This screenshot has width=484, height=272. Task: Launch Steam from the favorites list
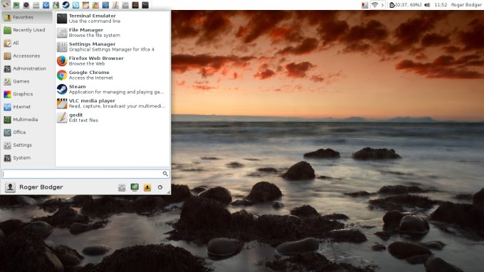click(x=112, y=89)
